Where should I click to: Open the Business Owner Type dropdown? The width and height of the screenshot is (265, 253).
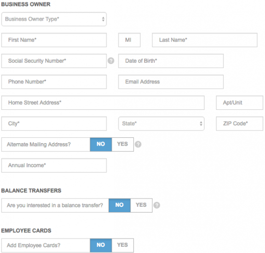54,19
